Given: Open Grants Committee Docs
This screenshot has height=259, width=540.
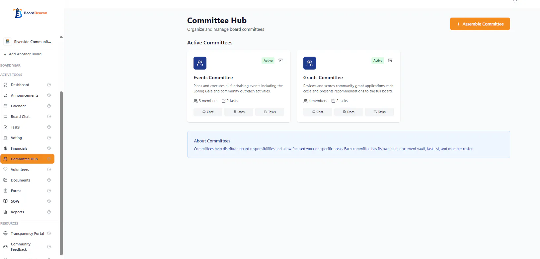Looking at the screenshot, I should (x=348, y=112).
